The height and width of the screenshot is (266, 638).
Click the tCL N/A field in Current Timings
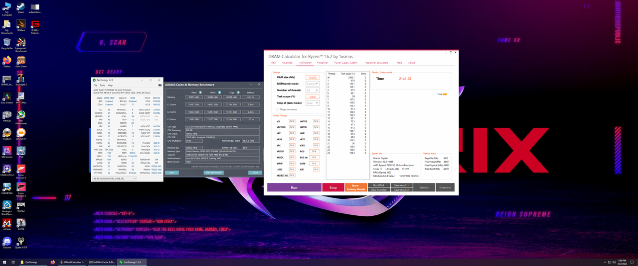(x=292, y=121)
